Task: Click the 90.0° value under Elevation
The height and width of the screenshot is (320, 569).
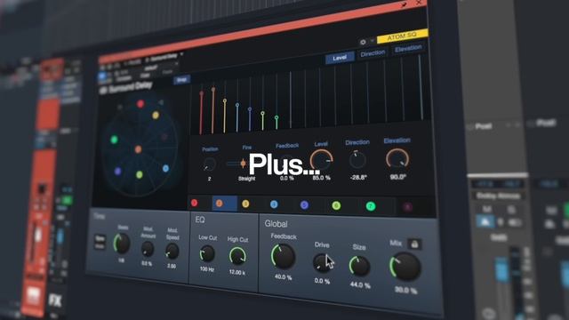Action: click(398, 177)
